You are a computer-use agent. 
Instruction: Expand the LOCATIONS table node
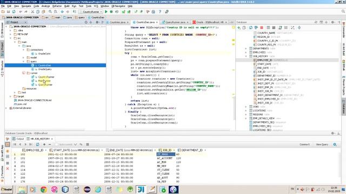246,110
